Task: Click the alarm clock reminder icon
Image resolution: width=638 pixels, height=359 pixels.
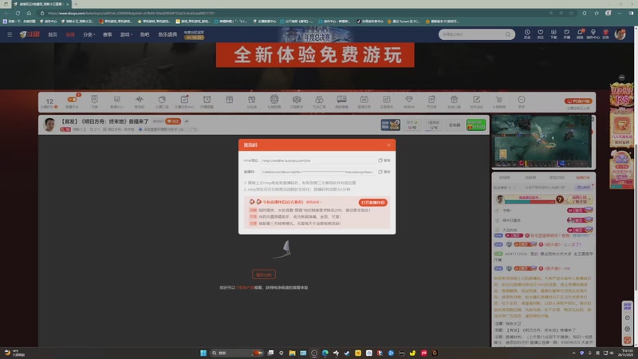Action: [x=207, y=99]
